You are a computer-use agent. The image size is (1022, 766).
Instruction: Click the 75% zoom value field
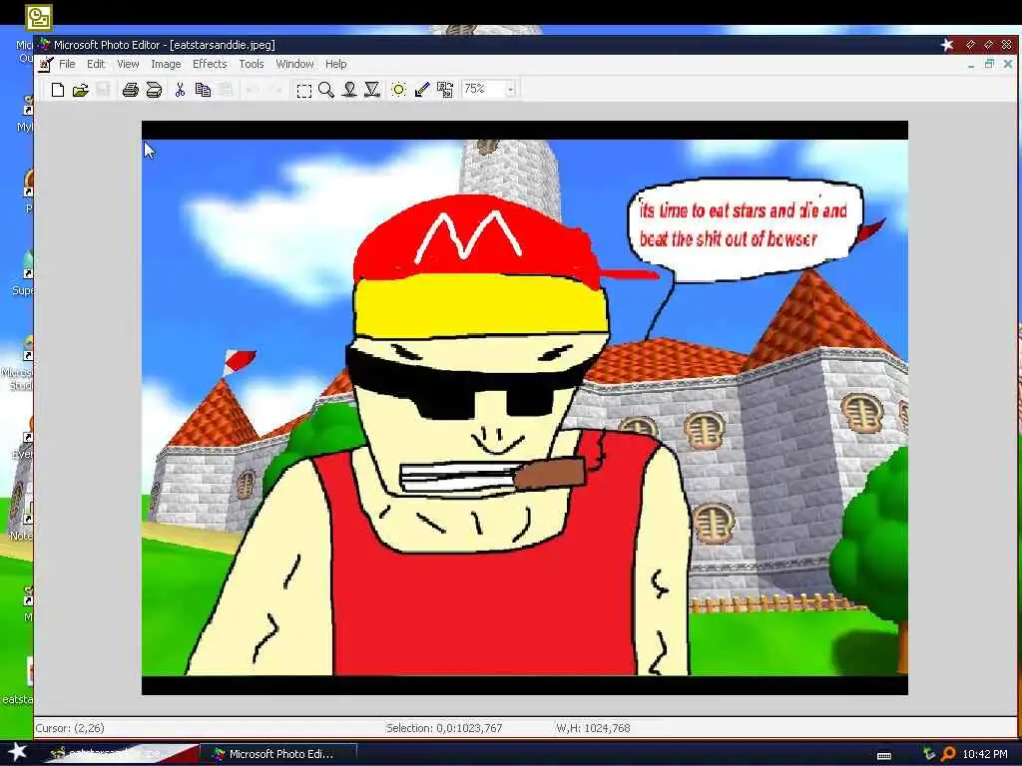pos(484,89)
